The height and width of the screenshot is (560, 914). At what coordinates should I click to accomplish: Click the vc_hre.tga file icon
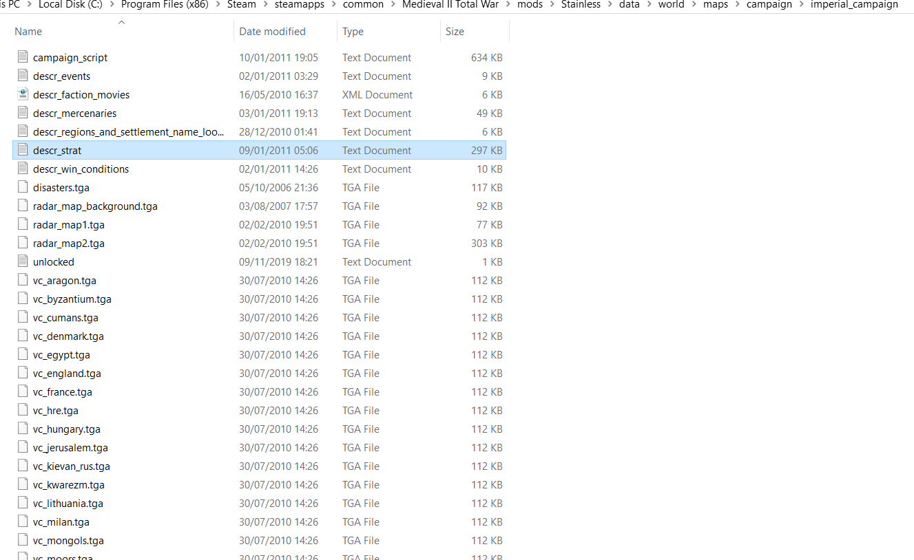tap(23, 410)
